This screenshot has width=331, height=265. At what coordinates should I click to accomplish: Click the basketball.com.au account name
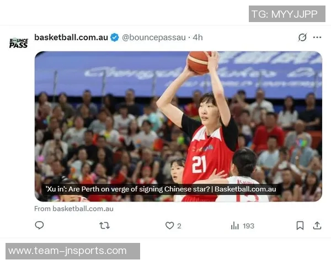(71, 38)
